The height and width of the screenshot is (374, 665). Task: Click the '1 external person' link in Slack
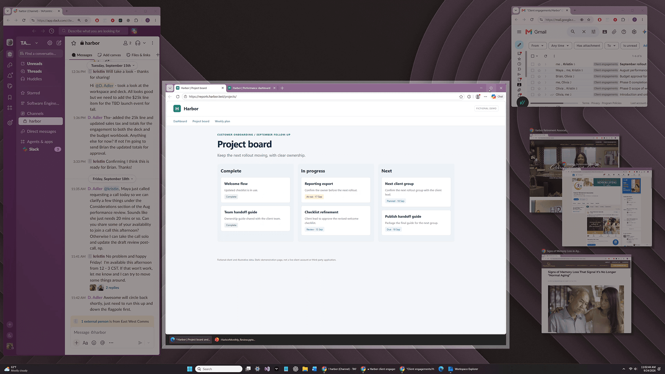click(95, 322)
